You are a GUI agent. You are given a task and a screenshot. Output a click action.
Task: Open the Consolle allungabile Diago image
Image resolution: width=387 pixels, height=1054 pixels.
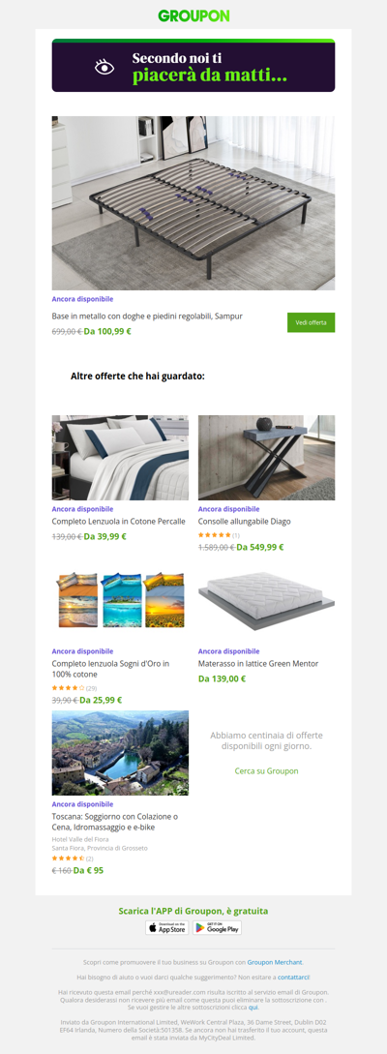pyautogui.click(x=266, y=458)
